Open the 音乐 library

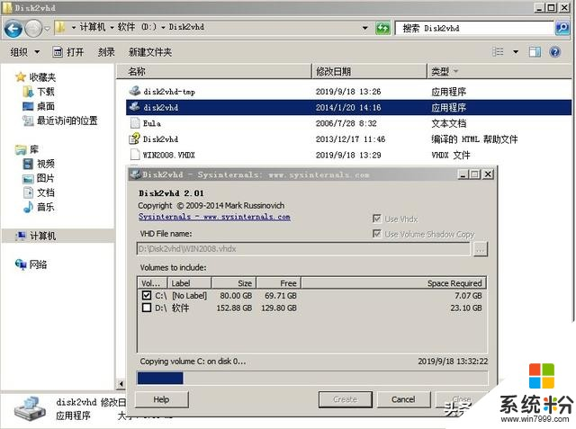point(45,207)
